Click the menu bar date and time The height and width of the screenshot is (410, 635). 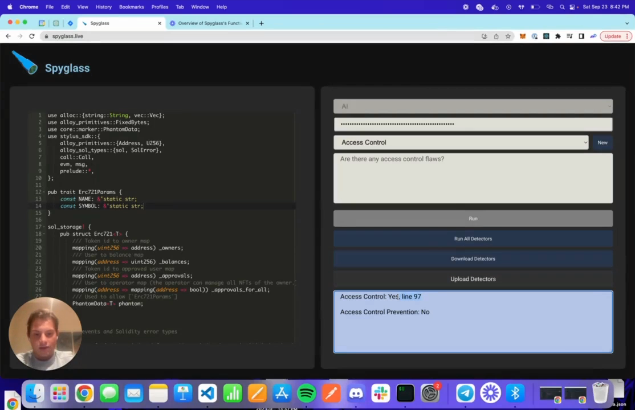coord(606,7)
